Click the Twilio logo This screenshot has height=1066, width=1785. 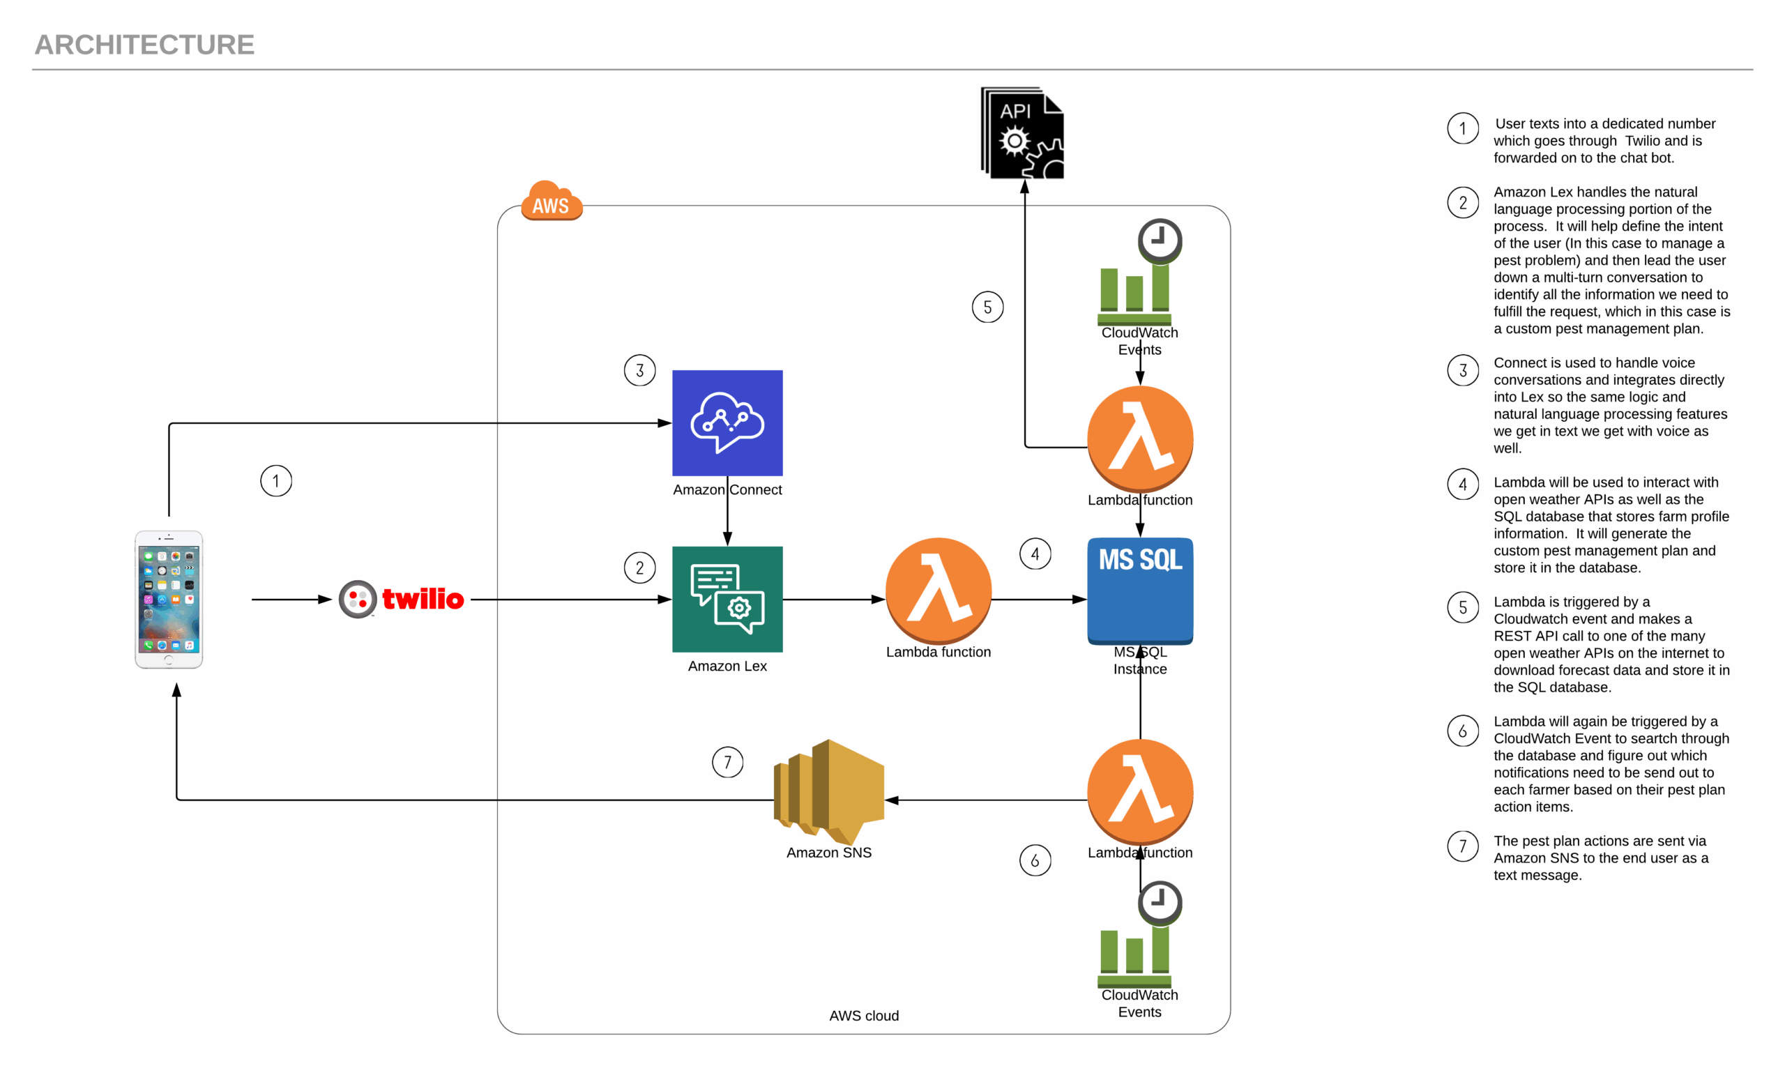402,598
